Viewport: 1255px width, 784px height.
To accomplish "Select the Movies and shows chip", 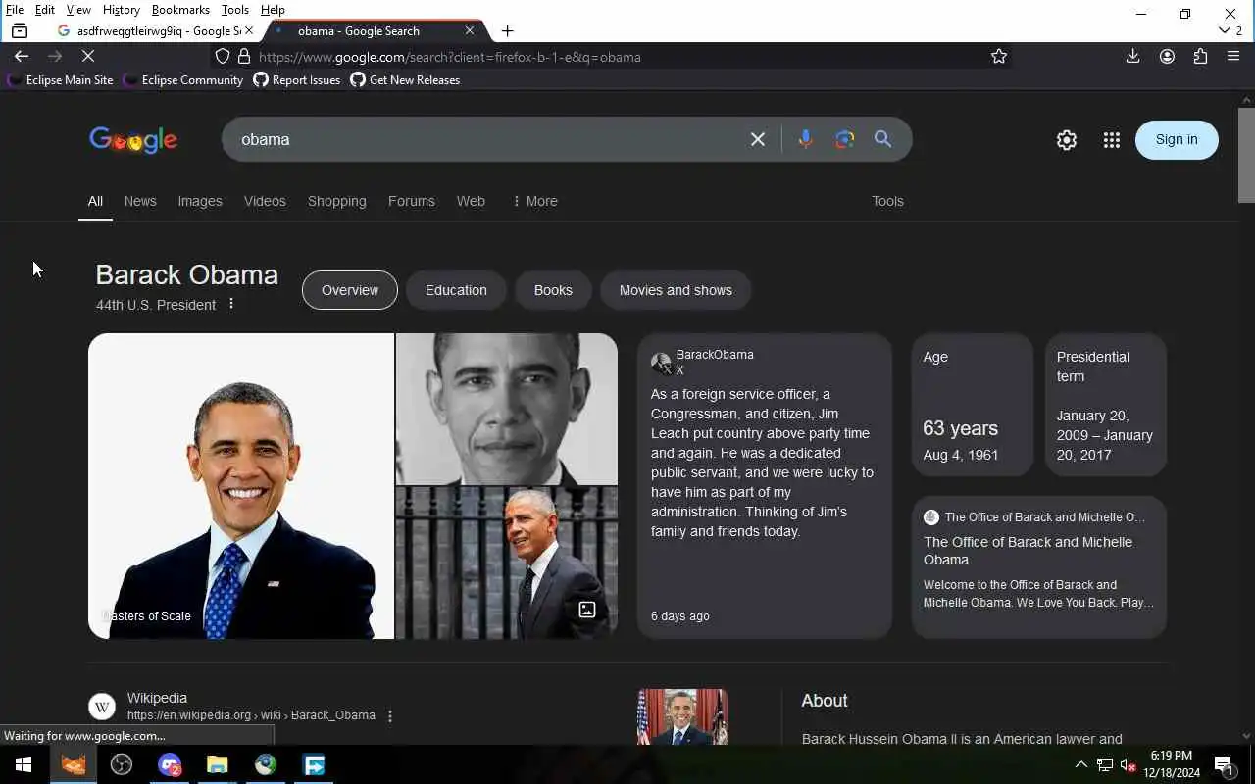I will tap(676, 290).
